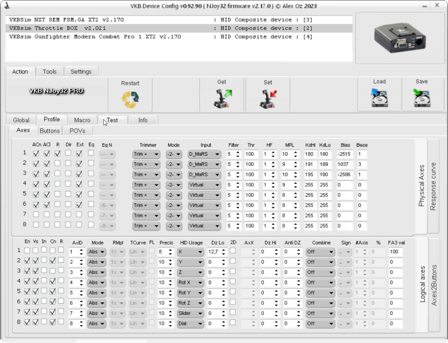Click Base field showing 3
The width and height of the screenshot is (448, 343).
(x=362, y=165)
